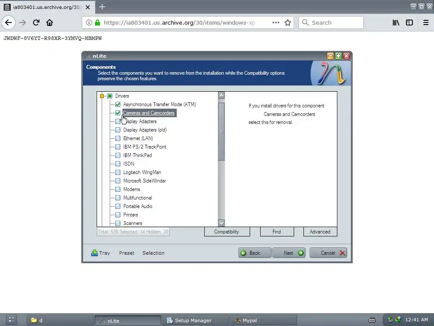This screenshot has height=326, width=434.
Task: Collapse the Drivers tree node
Action: (x=102, y=96)
